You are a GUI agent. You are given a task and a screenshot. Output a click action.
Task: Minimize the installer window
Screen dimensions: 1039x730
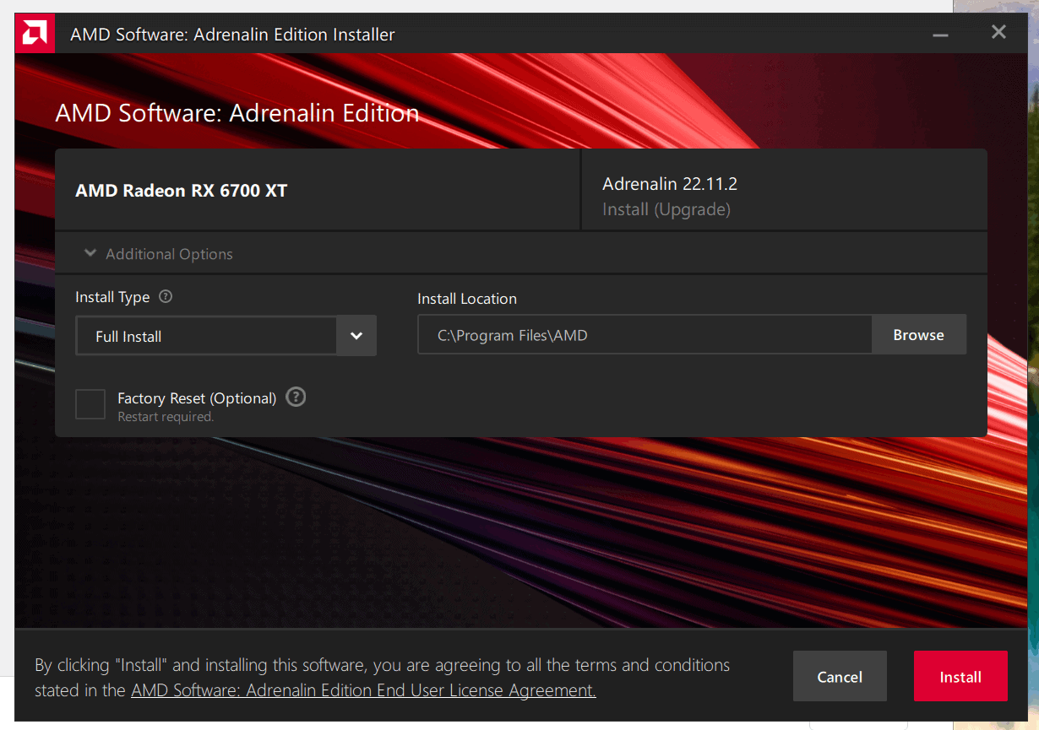(x=939, y=34)
